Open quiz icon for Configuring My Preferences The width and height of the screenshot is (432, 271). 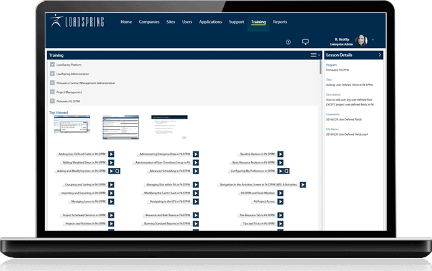point(287,171)
